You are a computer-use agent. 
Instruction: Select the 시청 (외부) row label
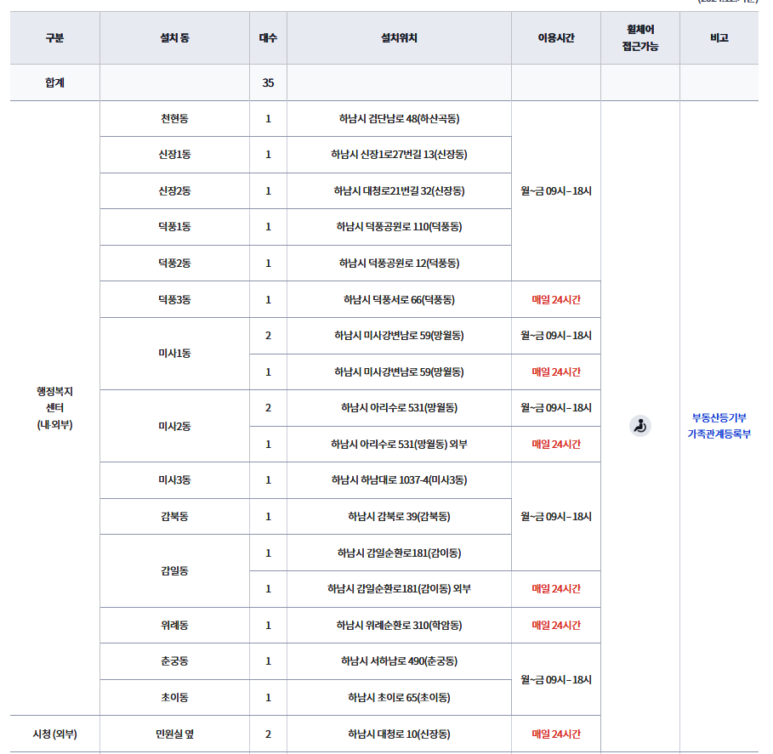pyautogui.click(x=54, y=733)
